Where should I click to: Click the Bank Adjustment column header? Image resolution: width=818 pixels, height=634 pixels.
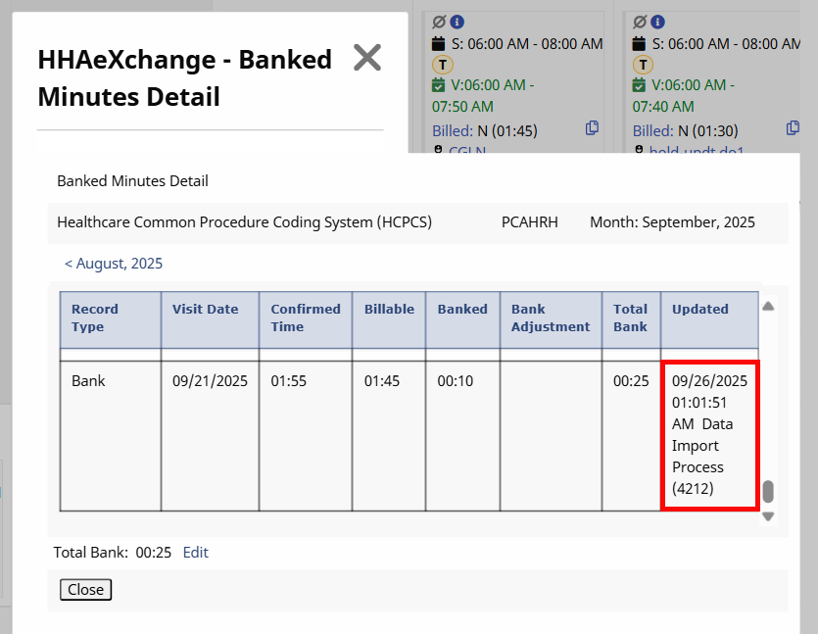[551, 317]
